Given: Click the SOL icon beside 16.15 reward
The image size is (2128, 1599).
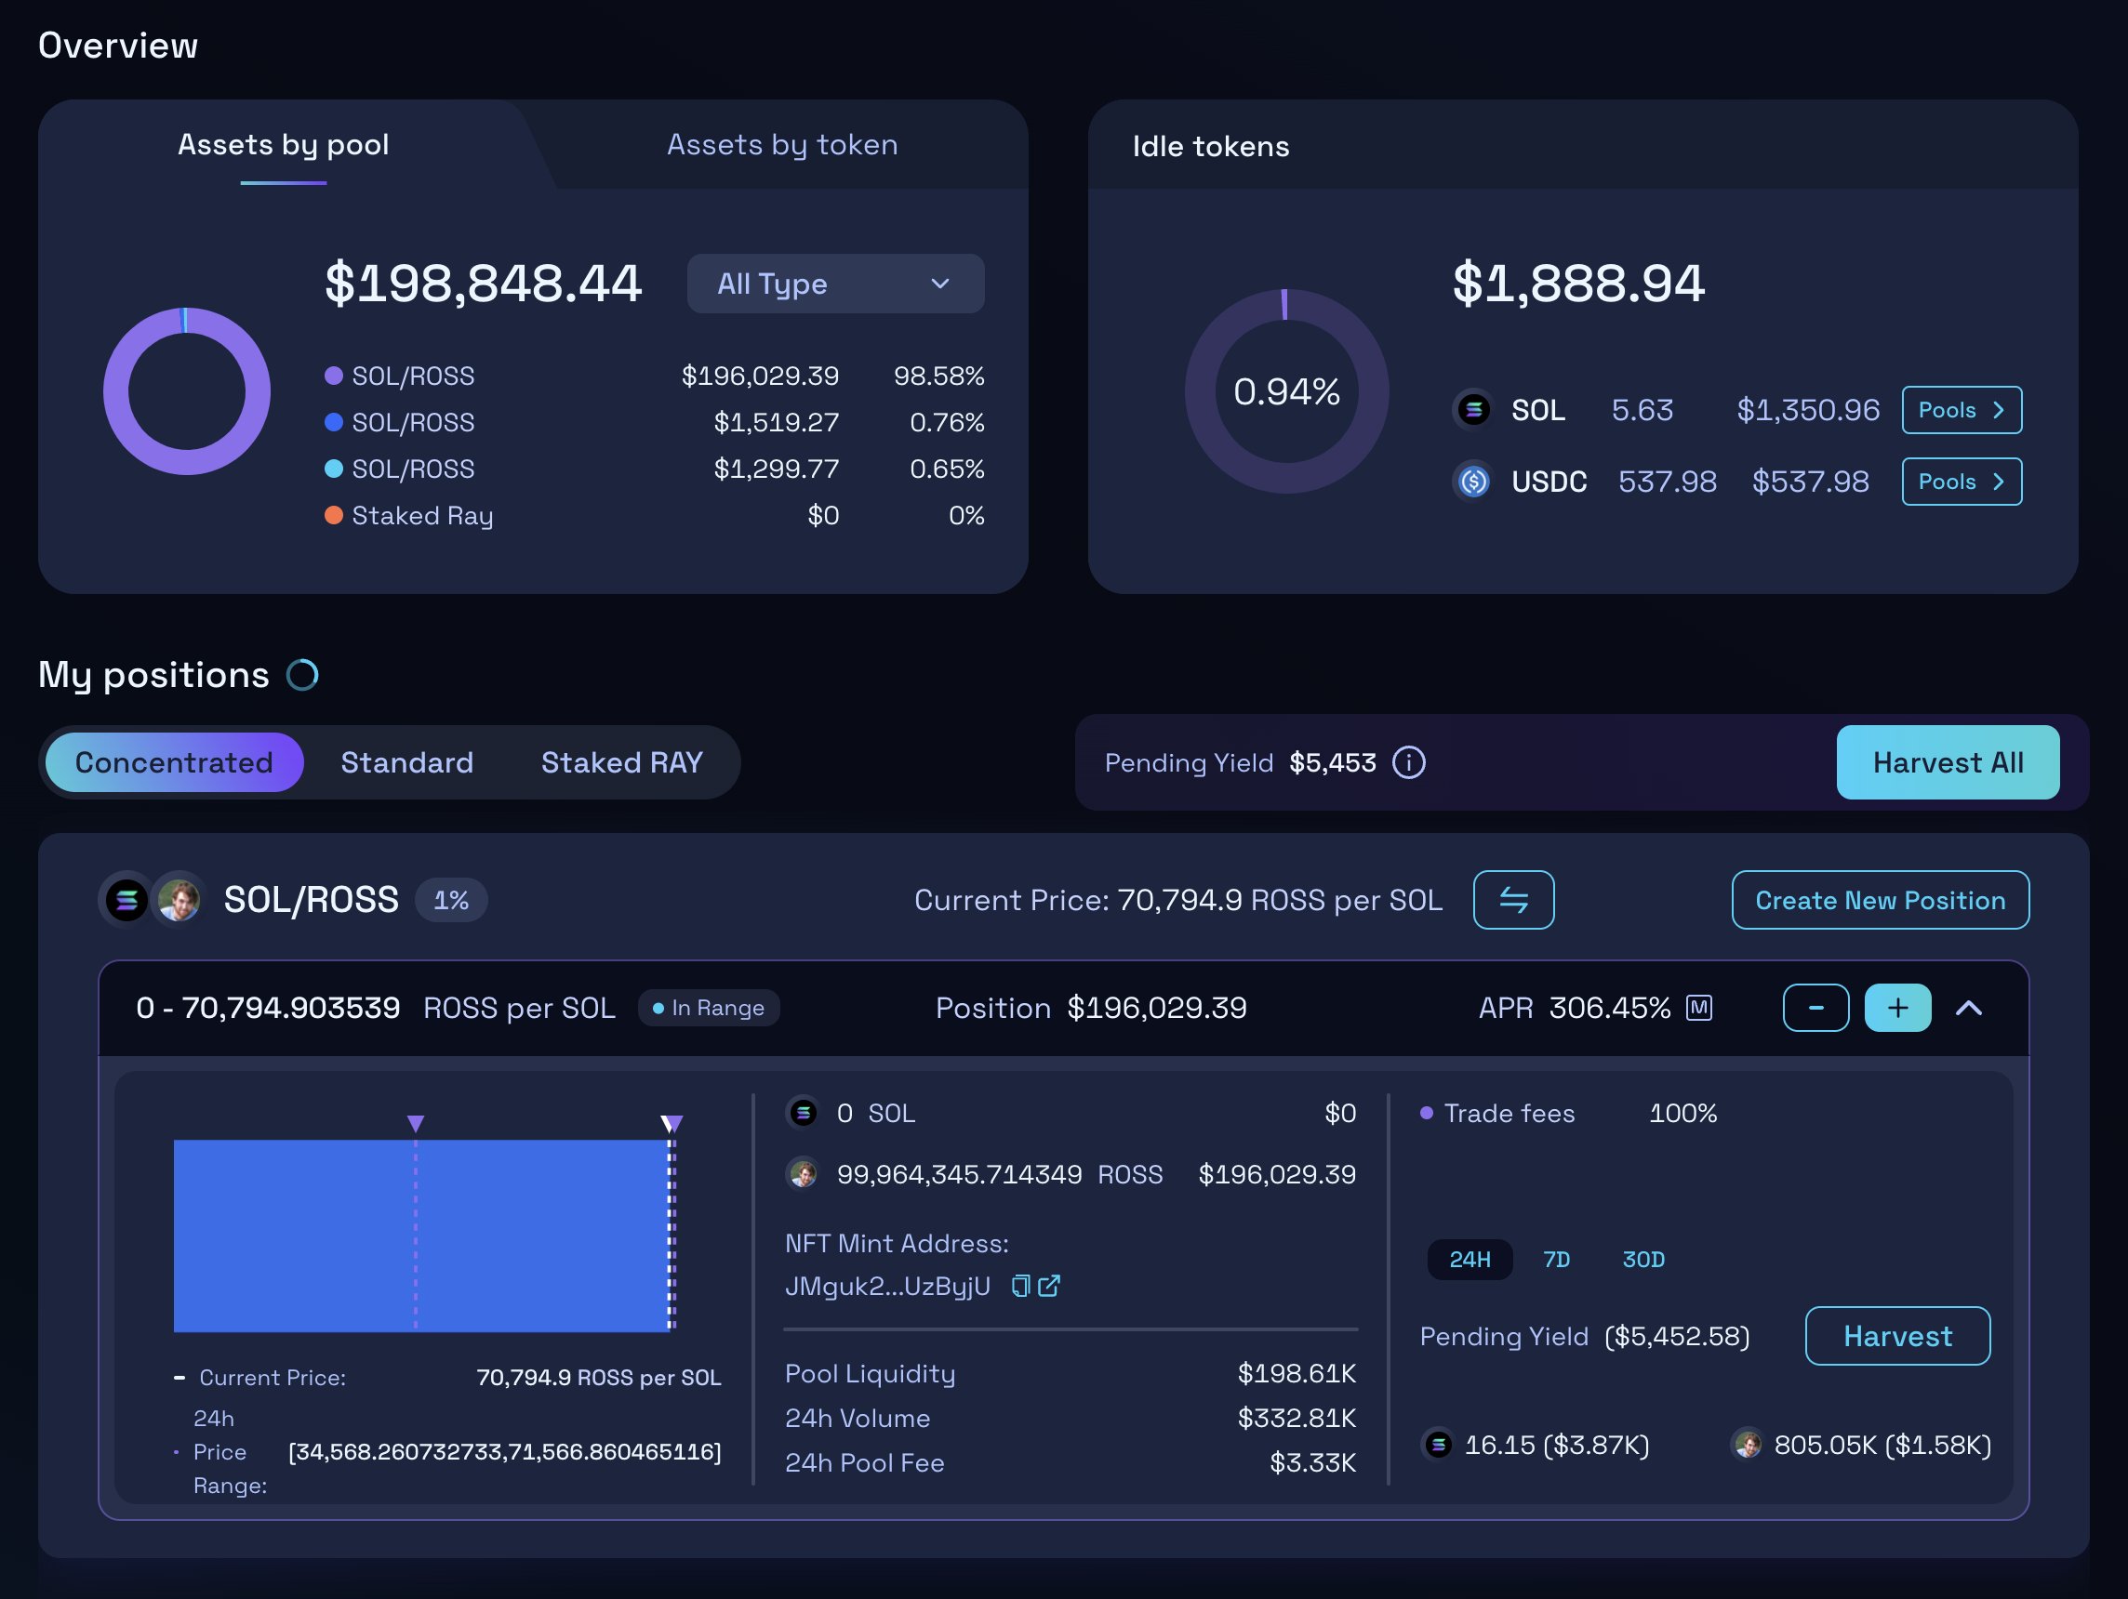Looking at the screenshot, I should coord(1438,1444).
